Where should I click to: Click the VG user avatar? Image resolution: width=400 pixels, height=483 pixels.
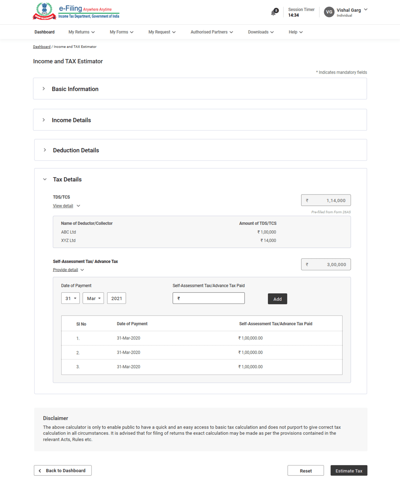[329, 12]
